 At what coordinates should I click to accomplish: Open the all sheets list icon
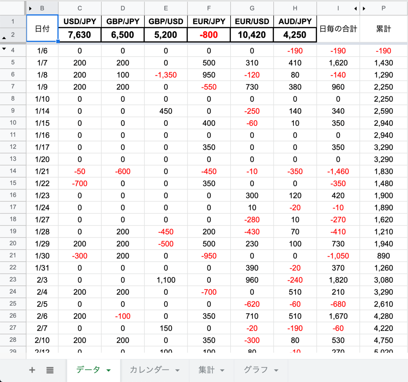pos(50,370)
